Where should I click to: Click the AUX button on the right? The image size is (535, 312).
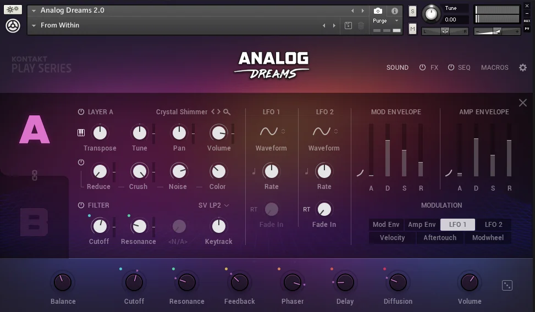coord(527,21)
